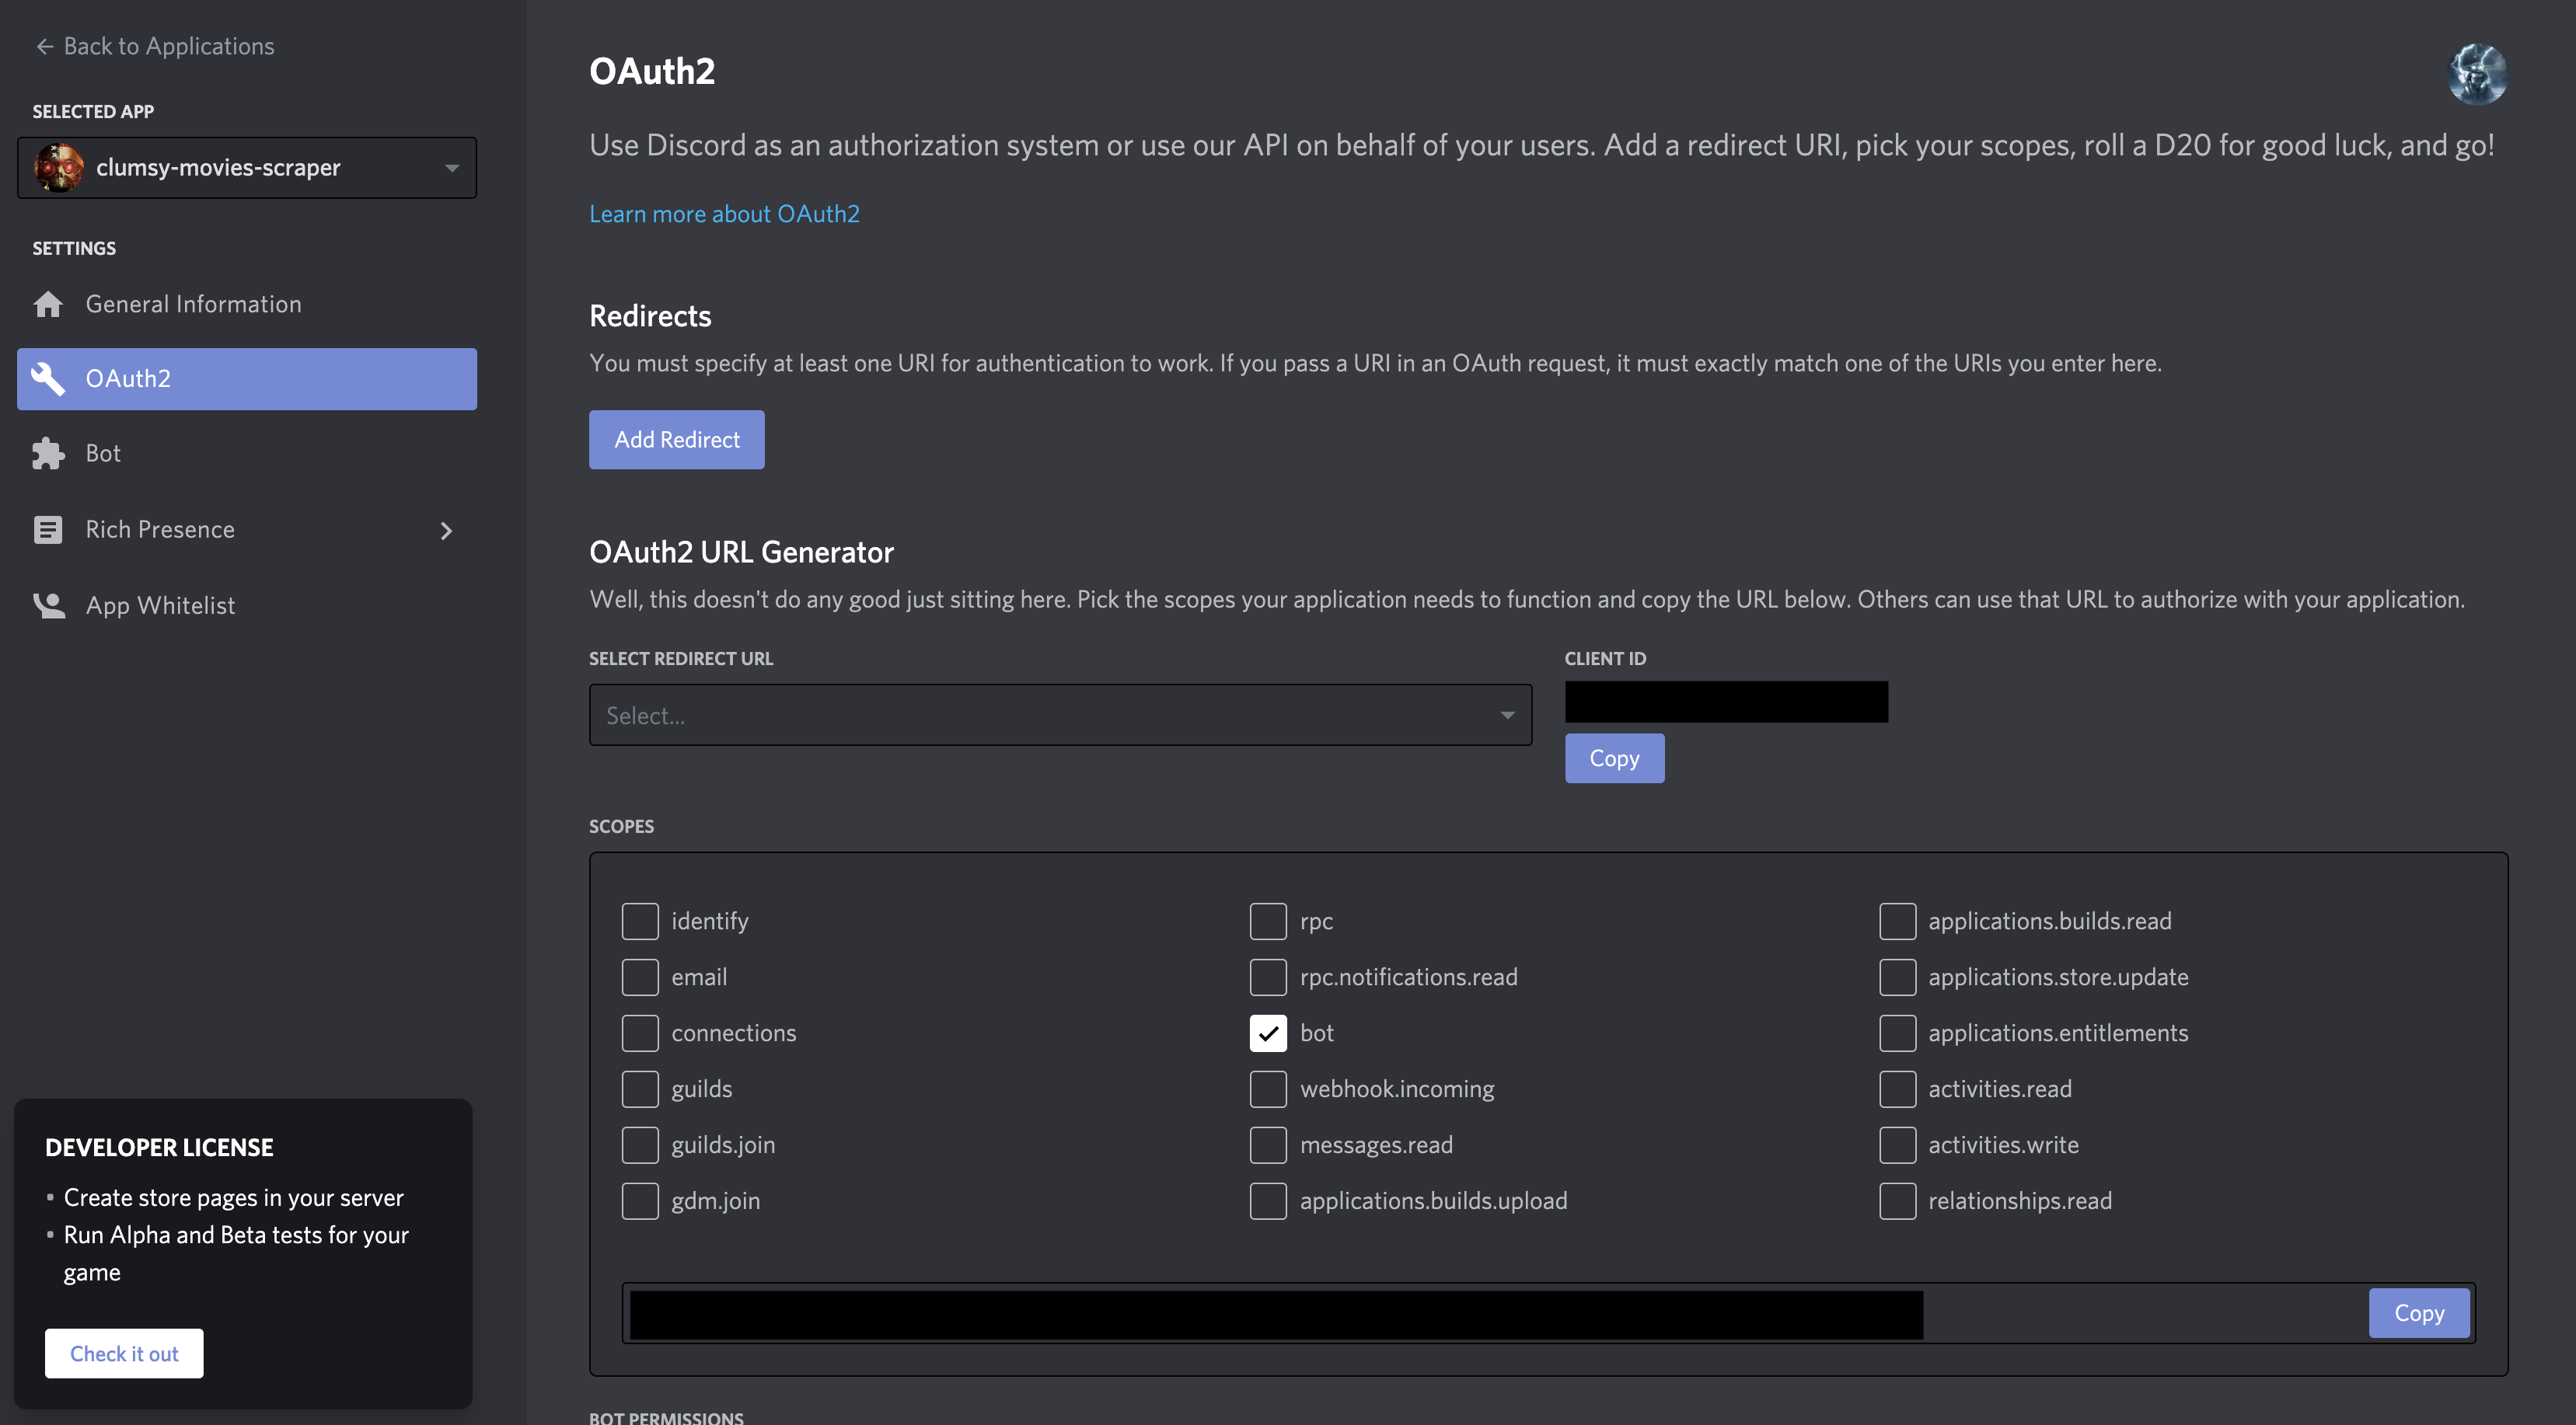The width and height of the screenshot is (2576, 1425).
Task: Enable the email scope checkbox
Action: click(x=639, y=976)
